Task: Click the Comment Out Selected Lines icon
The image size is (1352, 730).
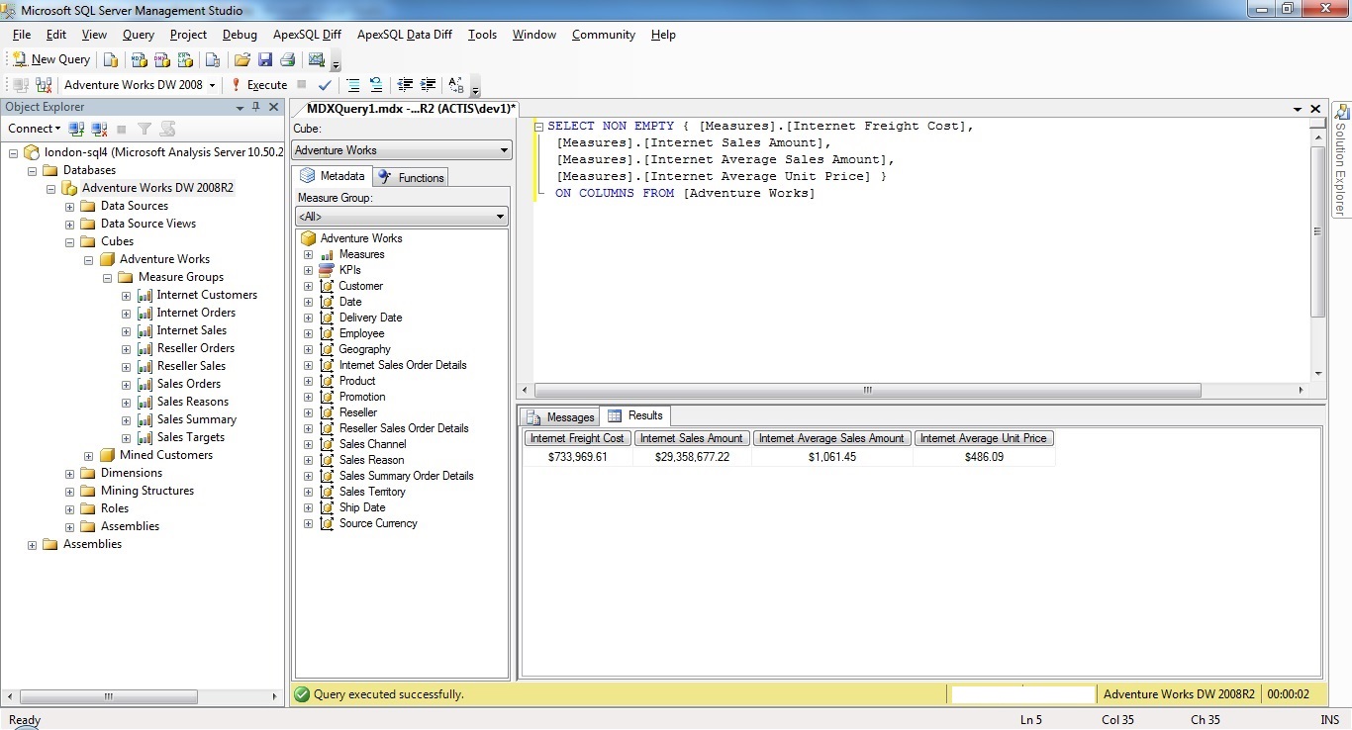Action: click(x=353, y=85)
